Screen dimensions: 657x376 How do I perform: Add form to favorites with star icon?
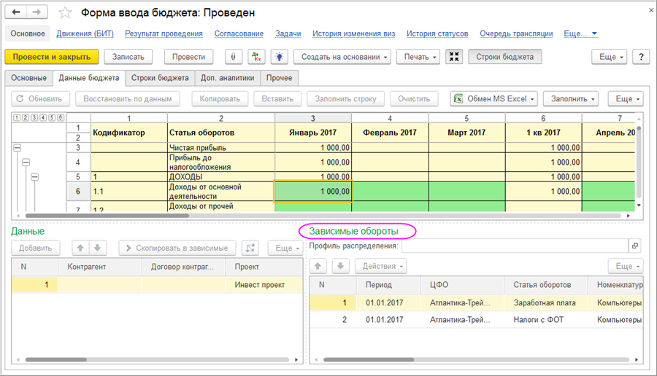pyautogui.click(x=66, y=12)
